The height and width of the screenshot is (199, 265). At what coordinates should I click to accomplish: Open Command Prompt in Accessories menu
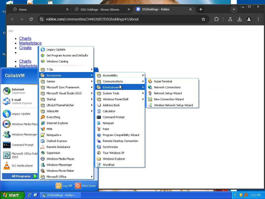pyautogui.click(x=120, y=117)
